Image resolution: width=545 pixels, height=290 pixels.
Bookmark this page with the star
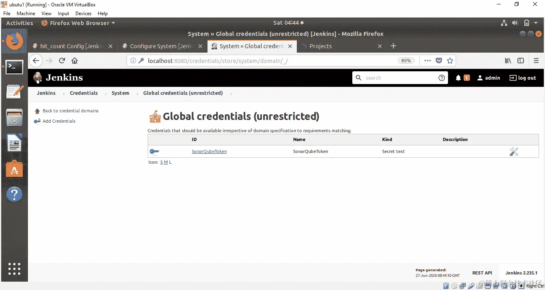pyautogui.click(x=450, y=60)
